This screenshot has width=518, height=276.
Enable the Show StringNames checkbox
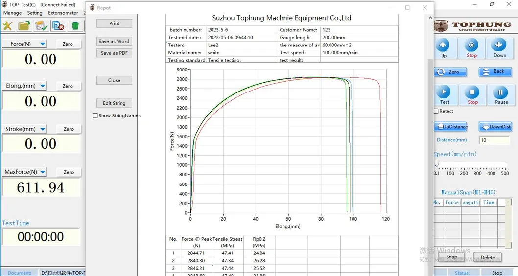[95, 116]
